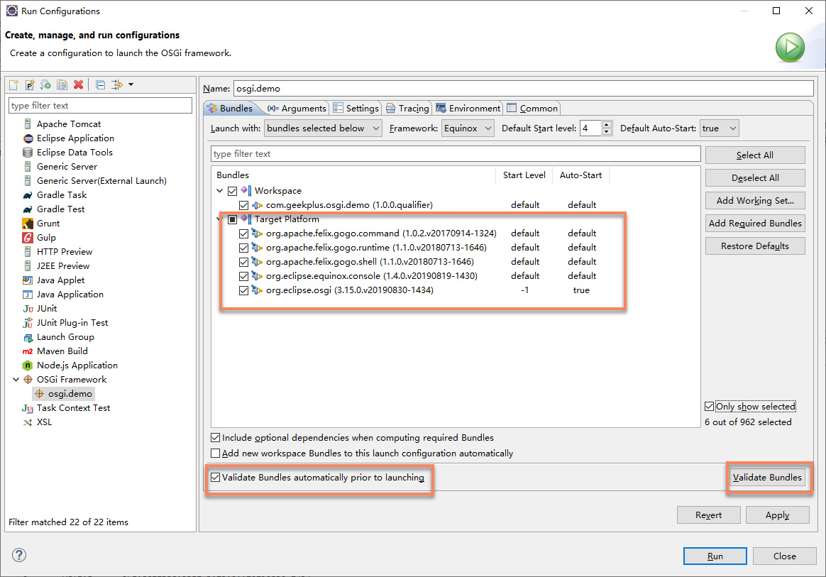
Task: Toggle Include optional dependencies checkbox
Action: (215, 437)
